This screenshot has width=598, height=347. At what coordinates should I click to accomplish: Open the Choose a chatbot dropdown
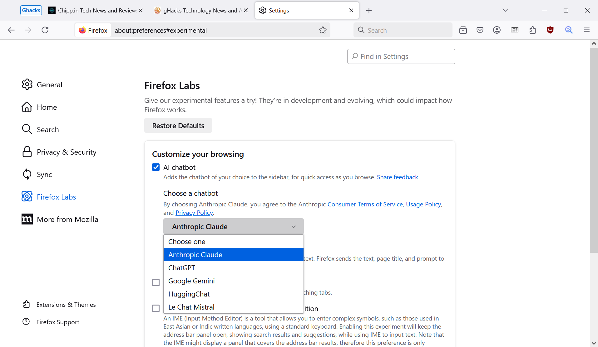tap(233, 226)
